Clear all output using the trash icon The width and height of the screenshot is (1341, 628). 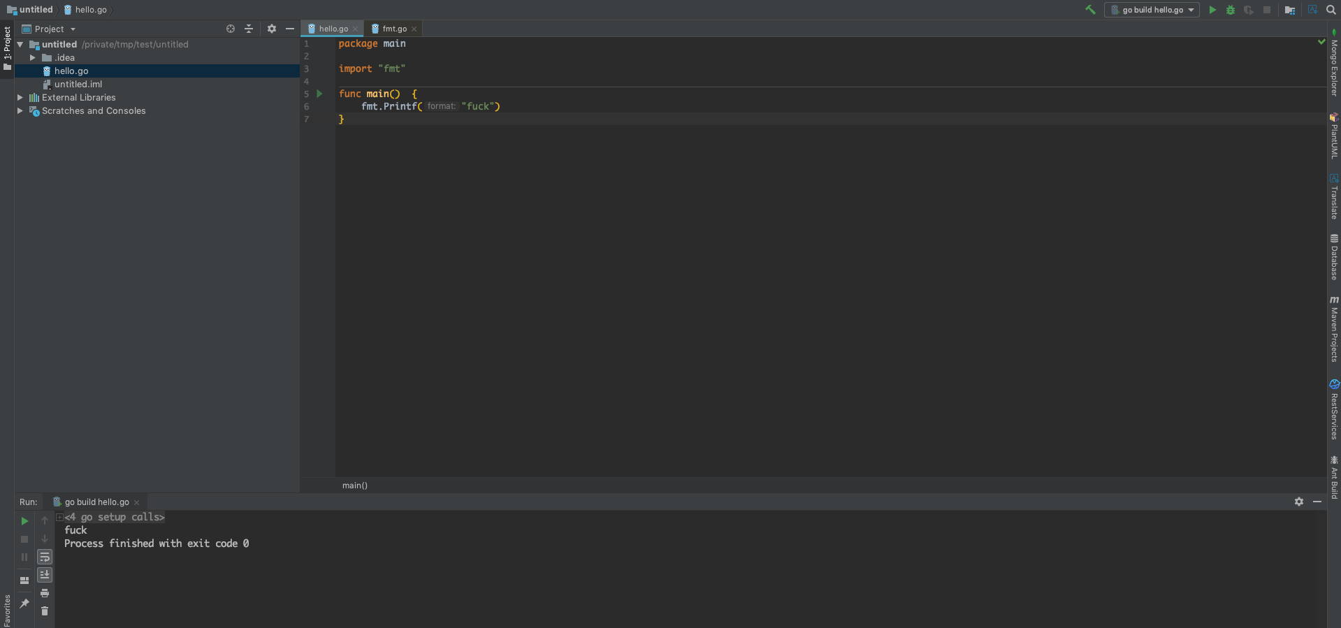45,611
